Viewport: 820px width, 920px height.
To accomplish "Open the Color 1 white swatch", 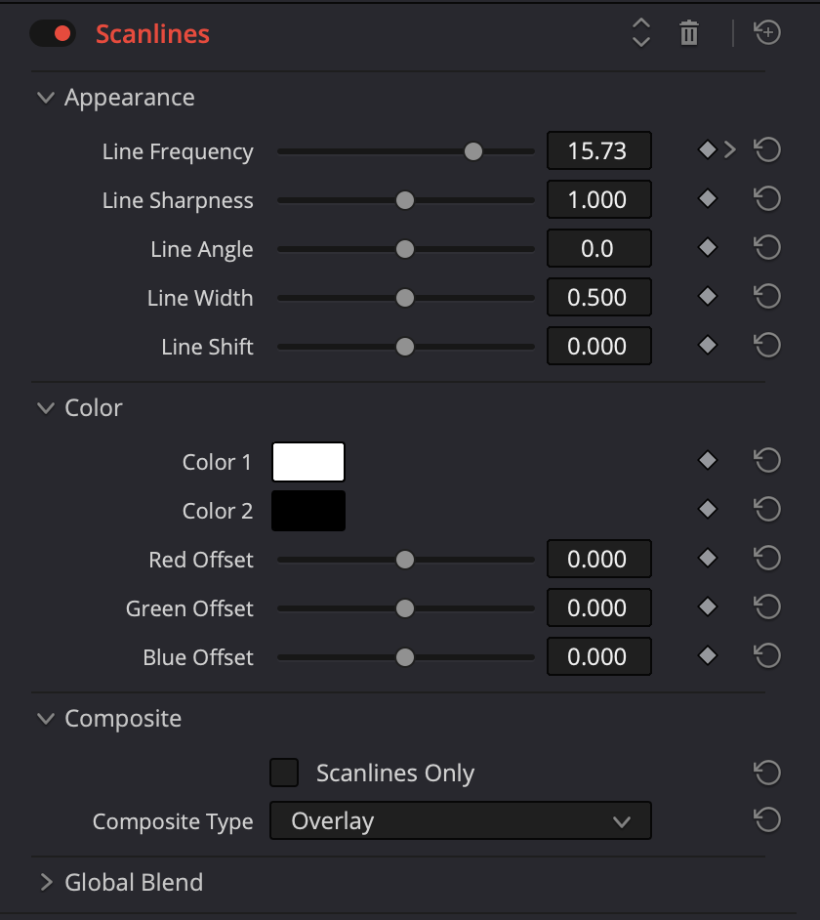I will pos(307,461).
